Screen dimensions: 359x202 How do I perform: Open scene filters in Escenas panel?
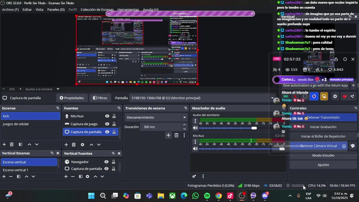click(20, 144)
